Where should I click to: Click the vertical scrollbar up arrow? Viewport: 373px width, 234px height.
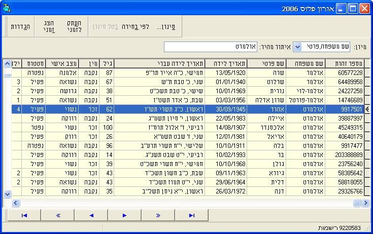[8, 64]
